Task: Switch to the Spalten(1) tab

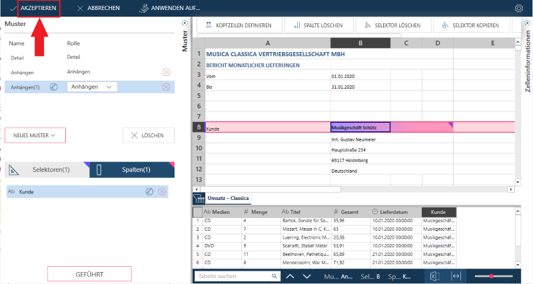Action: pos(131,170)
